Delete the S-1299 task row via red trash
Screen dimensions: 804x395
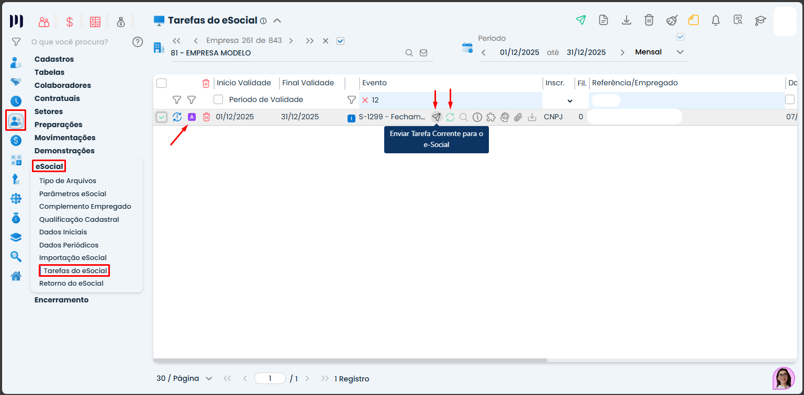[206, 117]
